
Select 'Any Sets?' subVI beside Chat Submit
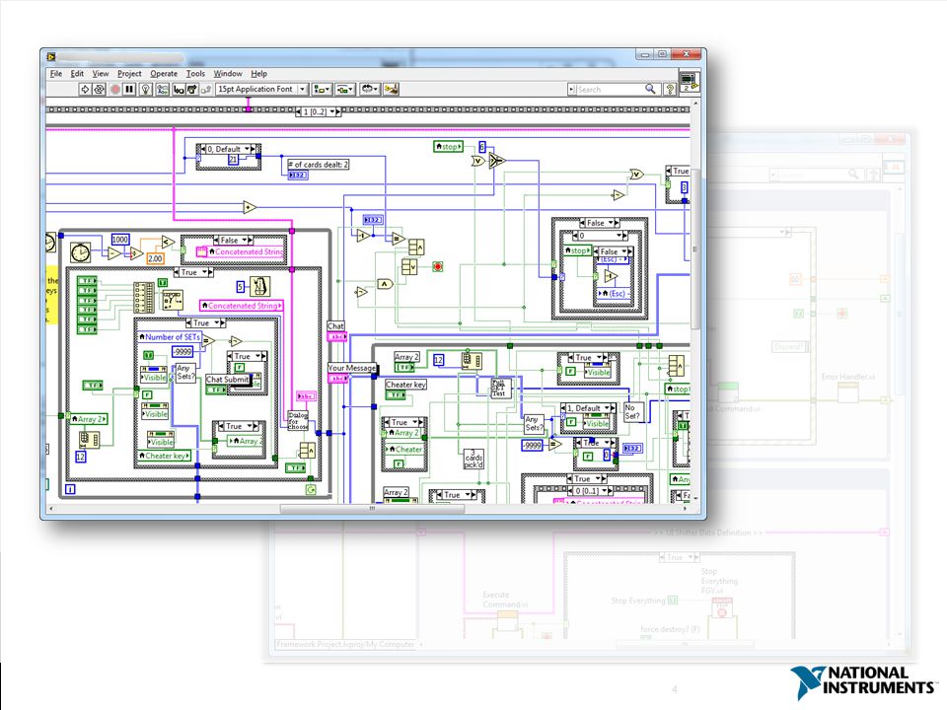pyautogui.click(x=184, y=372)
